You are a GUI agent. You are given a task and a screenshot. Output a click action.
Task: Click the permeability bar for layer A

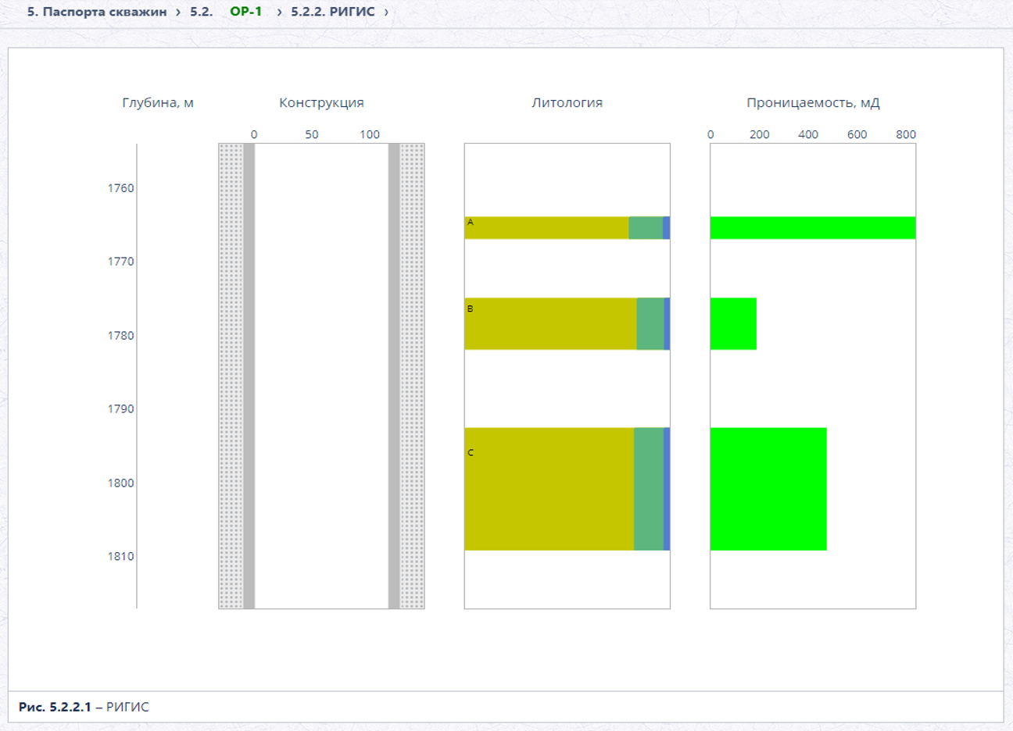pos(813,227)
